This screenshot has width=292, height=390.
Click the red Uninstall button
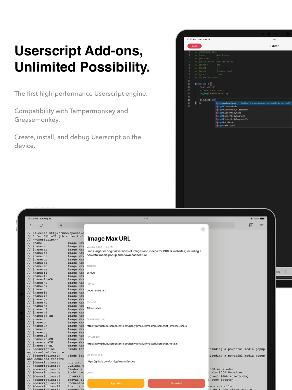click(176, 383)
